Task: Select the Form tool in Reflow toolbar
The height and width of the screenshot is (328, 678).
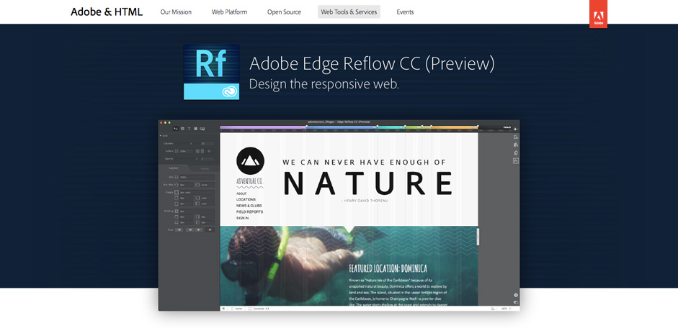Action: [202, 129]
